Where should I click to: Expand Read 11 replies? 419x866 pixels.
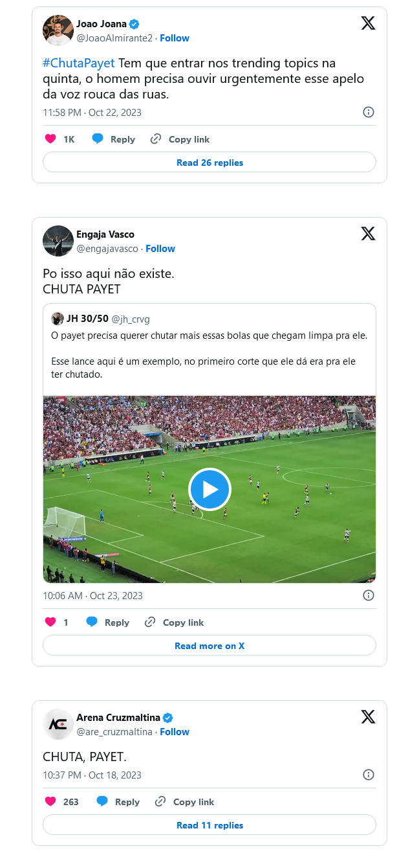[x=209, y=825]
